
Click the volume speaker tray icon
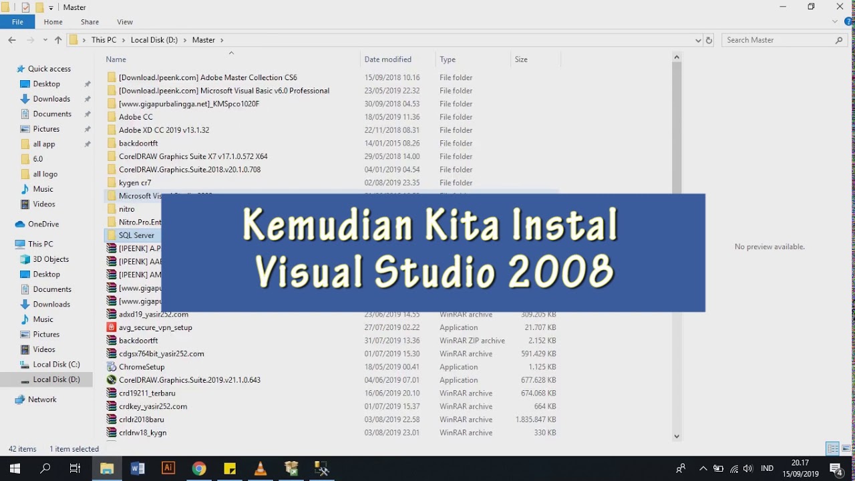748,468
